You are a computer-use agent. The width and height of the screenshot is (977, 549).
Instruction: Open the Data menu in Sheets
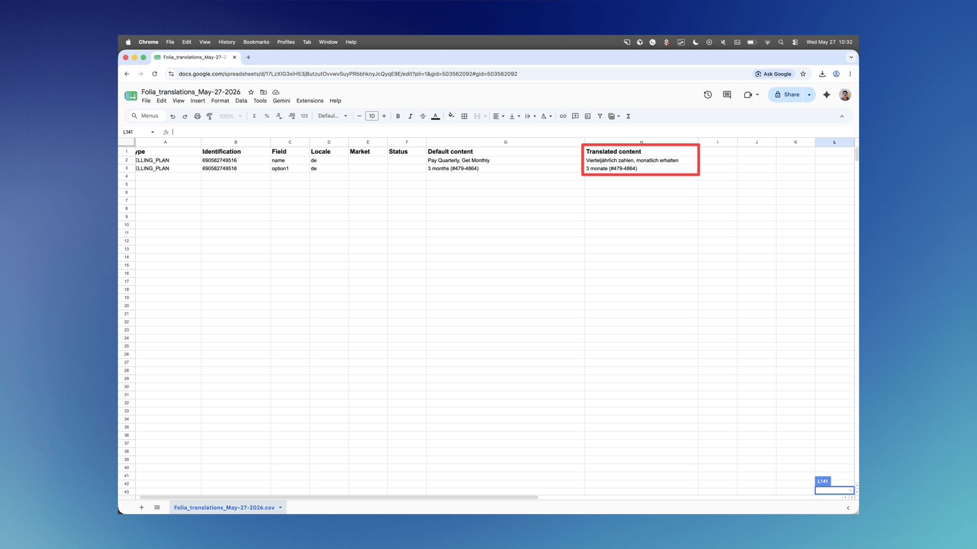click(241, 101)
